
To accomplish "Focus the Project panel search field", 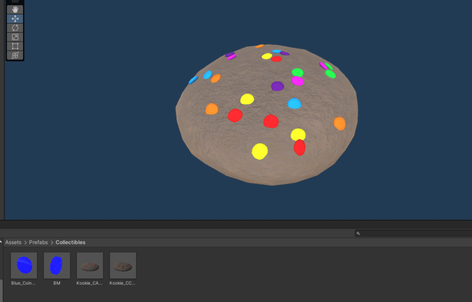I will 415,234.
